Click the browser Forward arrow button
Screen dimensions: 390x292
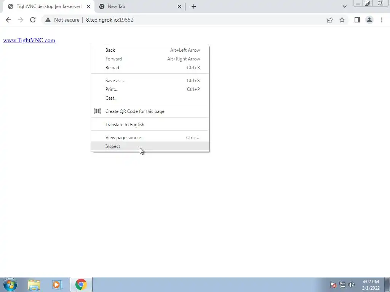click(21, 20)
